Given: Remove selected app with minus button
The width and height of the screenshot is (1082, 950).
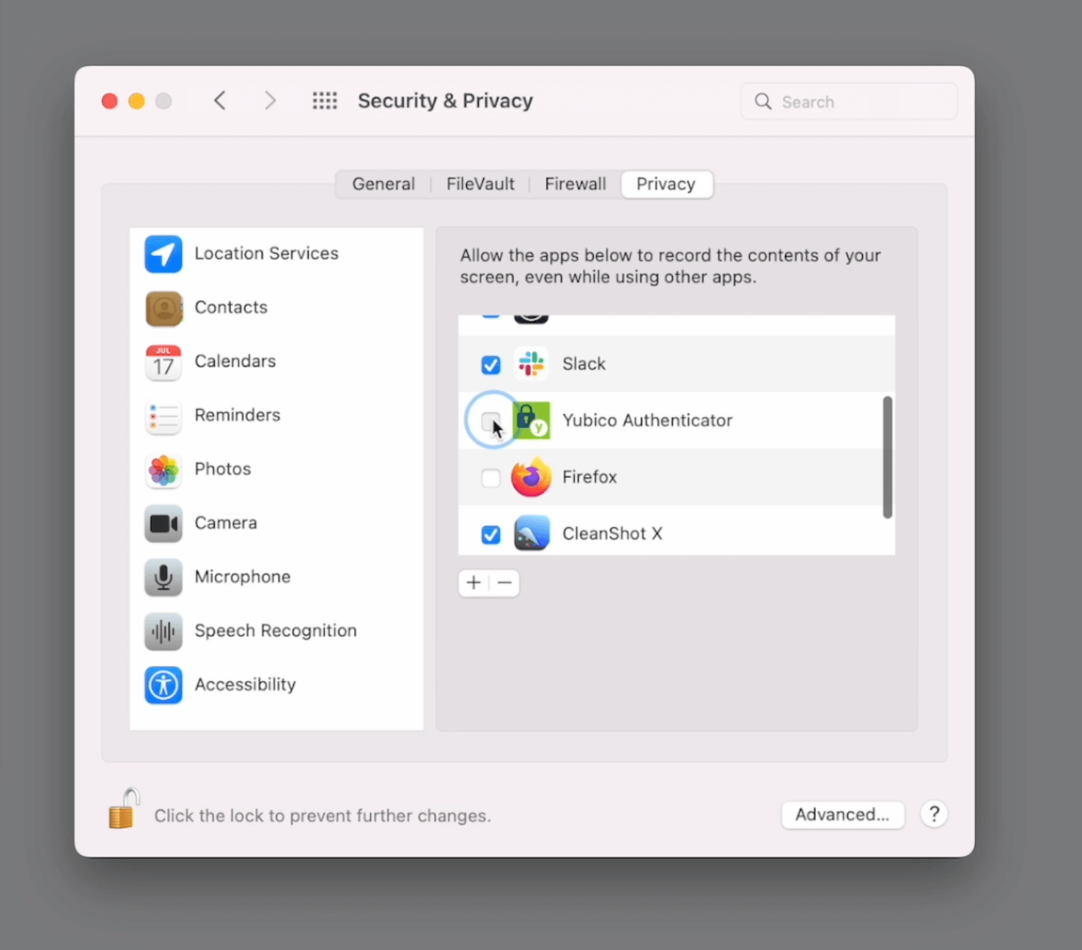Looking at the screenshot, I should point(504,583).
